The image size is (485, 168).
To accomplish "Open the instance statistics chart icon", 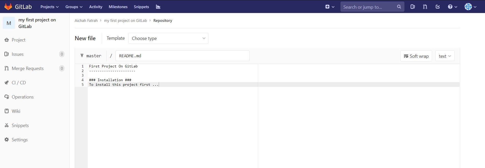I will (x=158, y=7).
